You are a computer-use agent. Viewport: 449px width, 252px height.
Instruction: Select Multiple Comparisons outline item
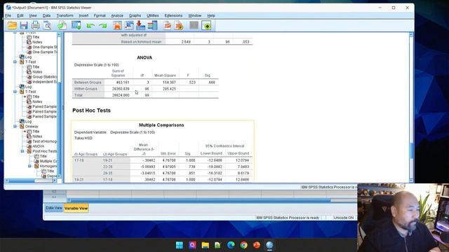(x=48, y=161)
